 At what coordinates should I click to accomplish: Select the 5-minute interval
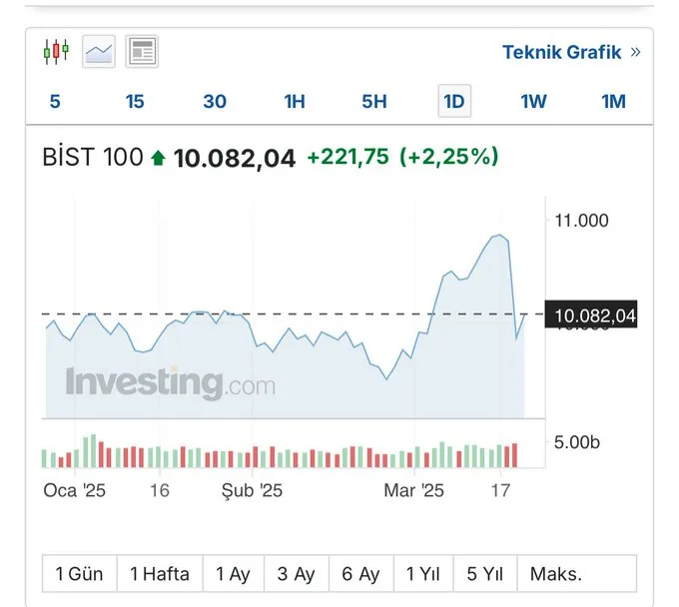55,101
